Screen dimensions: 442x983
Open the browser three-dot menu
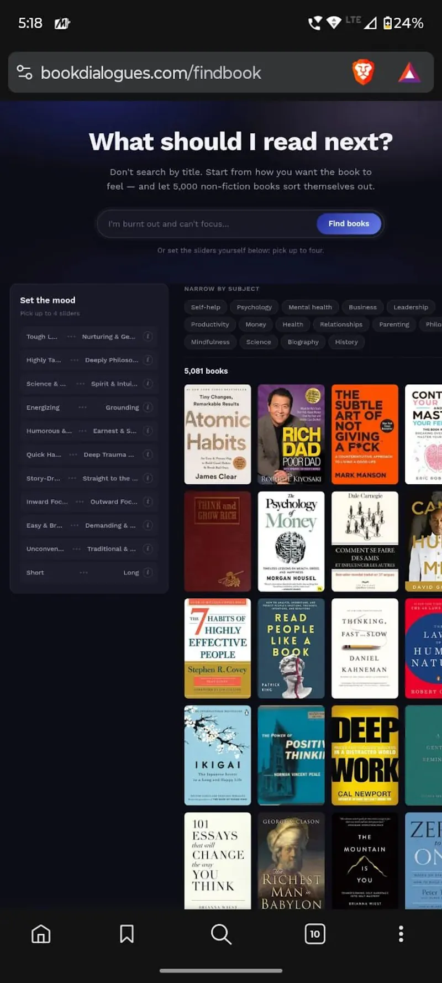coord(401,934)
